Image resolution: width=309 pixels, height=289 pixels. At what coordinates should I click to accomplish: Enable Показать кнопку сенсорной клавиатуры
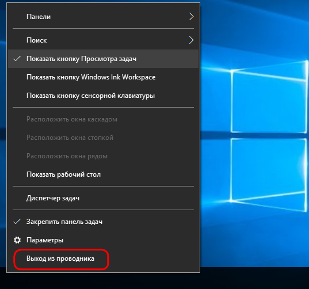tap(103, 96)
